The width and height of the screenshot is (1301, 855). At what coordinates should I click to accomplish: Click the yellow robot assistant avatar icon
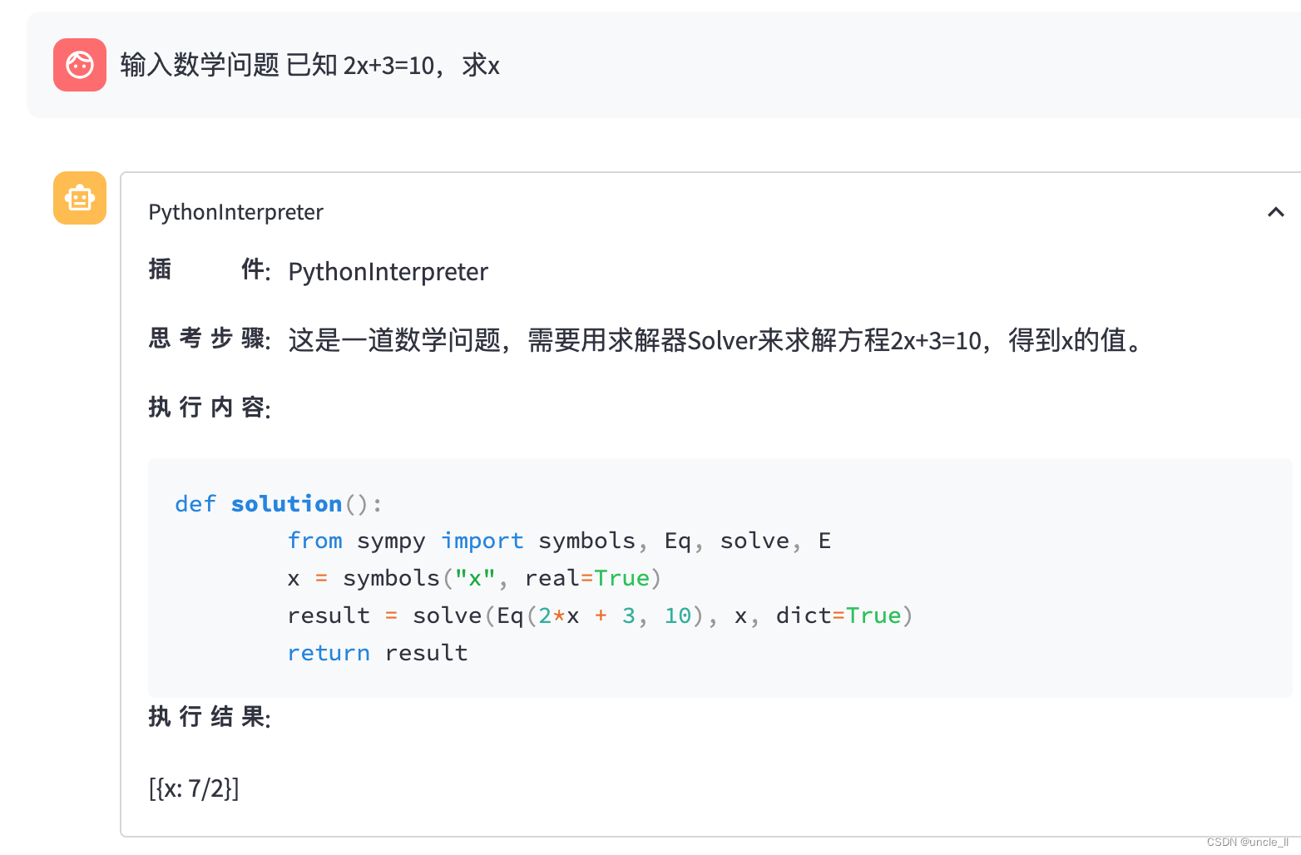pos(80,198)
